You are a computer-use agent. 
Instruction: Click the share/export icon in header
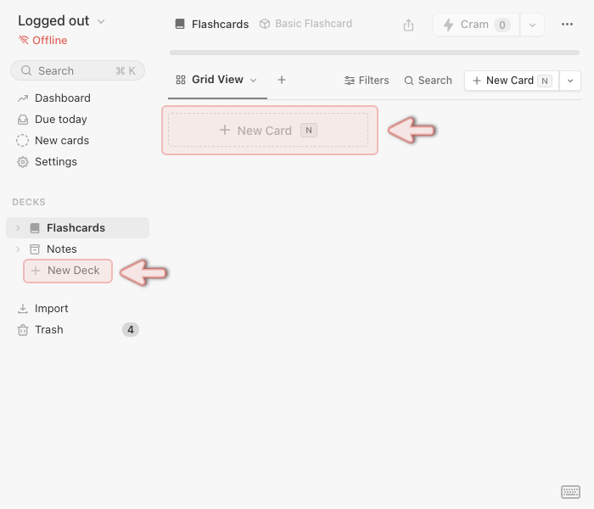[x=408, y=25]
